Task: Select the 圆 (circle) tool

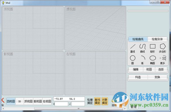Action: point(133,60)
